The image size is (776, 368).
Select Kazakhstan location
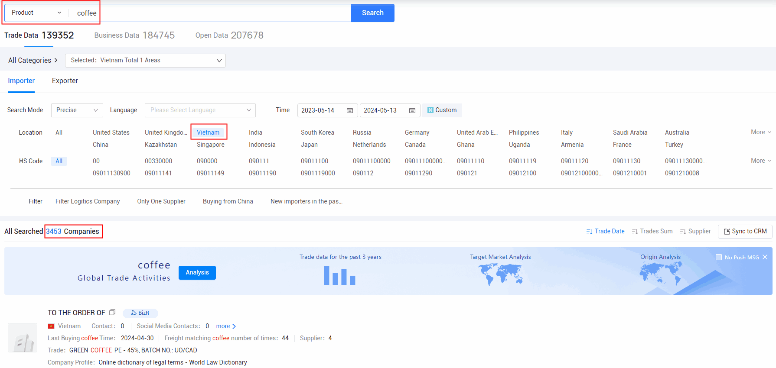pyautogui.click(x=161, y=145)
